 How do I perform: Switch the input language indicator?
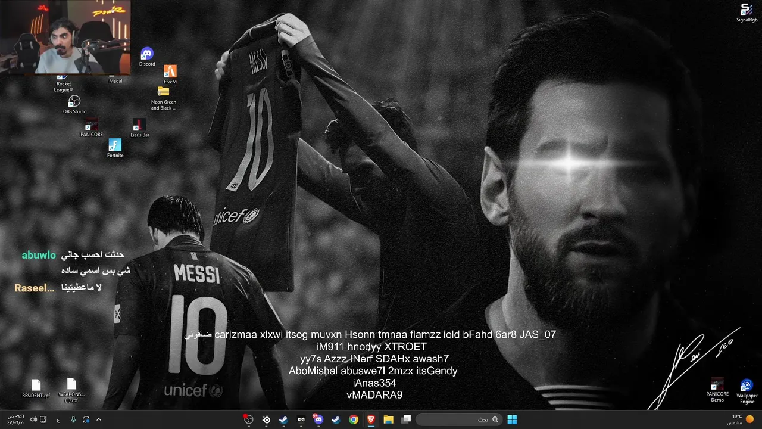[58, 420]
